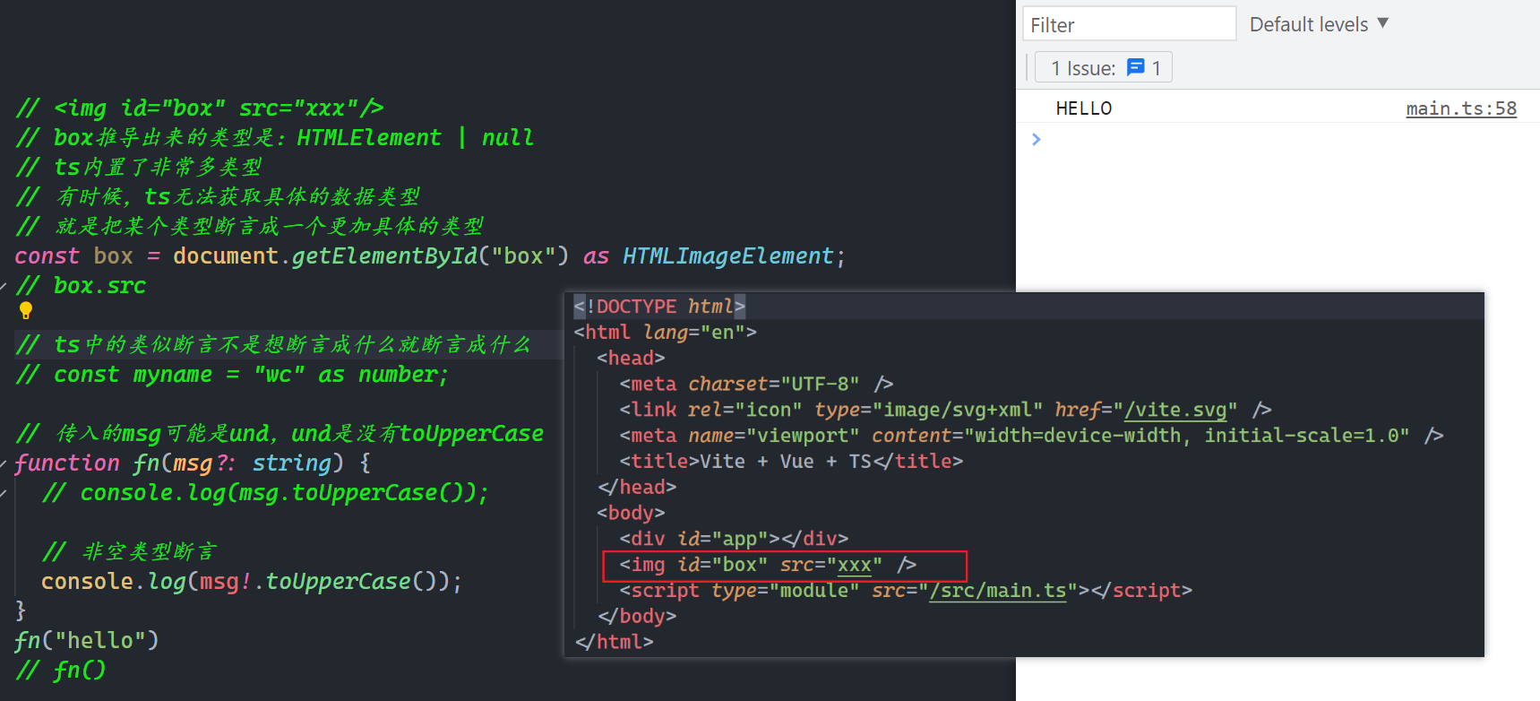Click the string type in fn signature
Viewport: 1540px width, 701px height.
(292, 463)
